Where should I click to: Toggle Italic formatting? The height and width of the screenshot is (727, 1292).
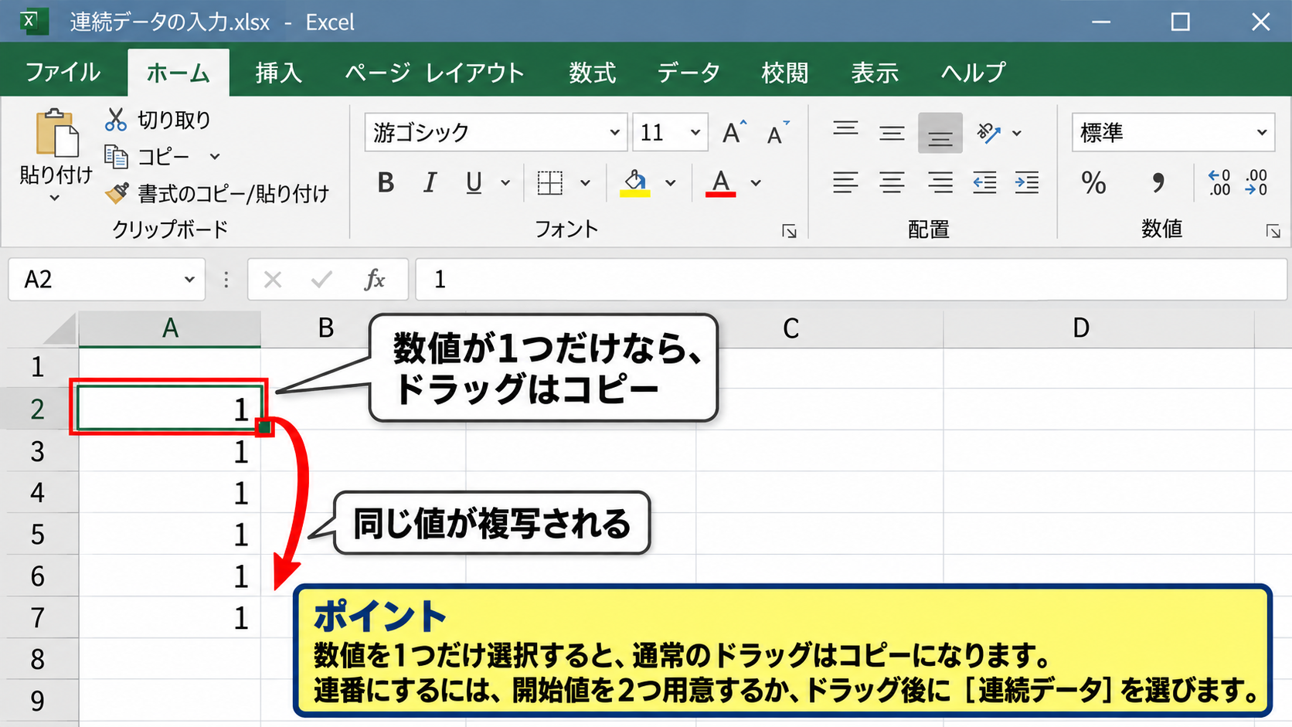430,183
